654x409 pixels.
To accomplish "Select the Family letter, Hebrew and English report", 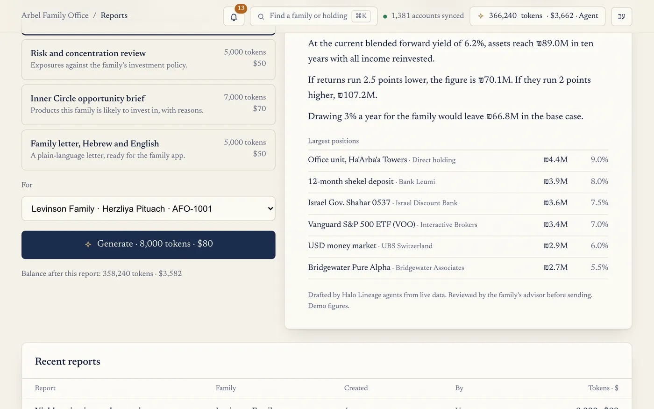I will coord(148,150).
